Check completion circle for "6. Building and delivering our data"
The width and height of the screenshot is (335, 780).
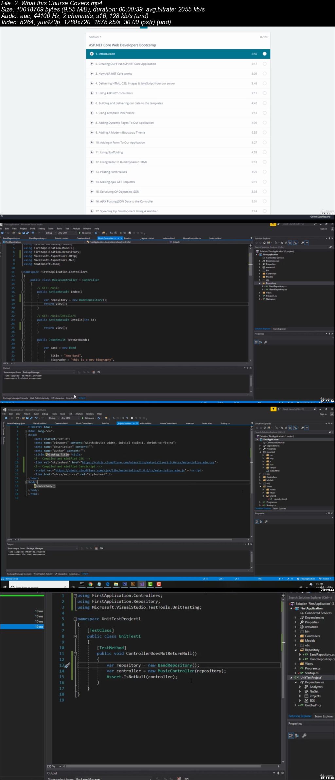(265, 103)
